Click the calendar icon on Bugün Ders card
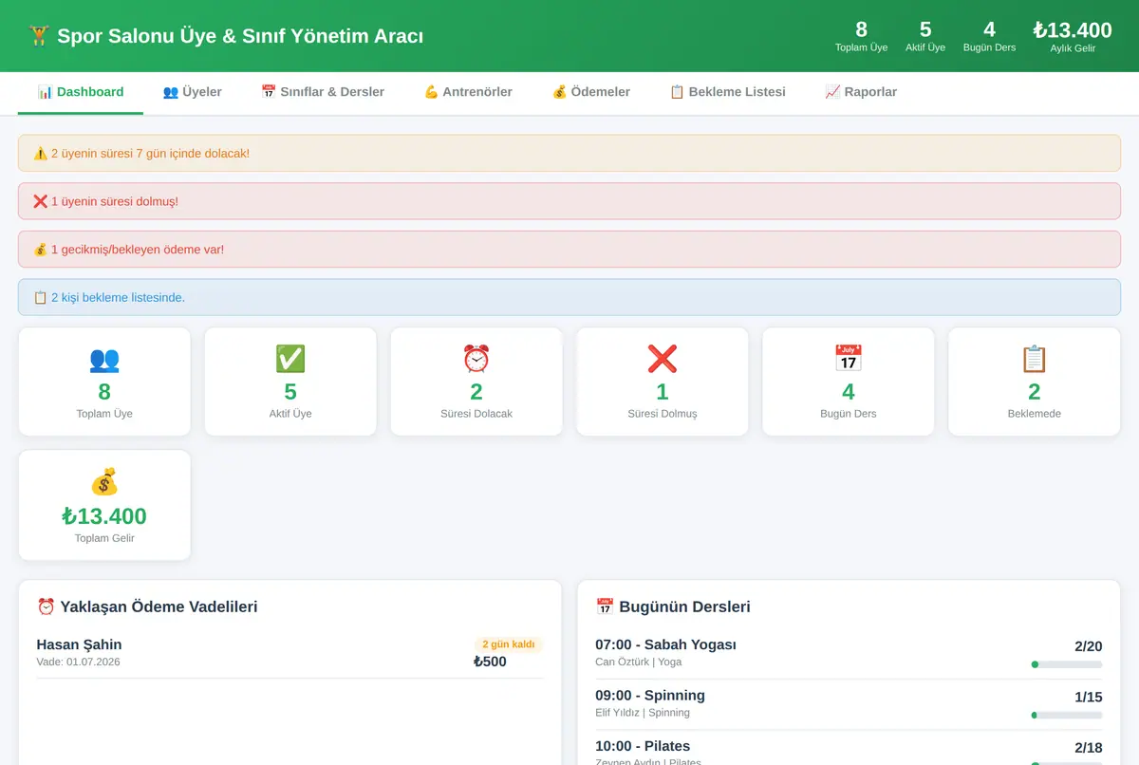The width and height of the screenshot is (1139, 765). pyautogui.click(x=849, y=359)
